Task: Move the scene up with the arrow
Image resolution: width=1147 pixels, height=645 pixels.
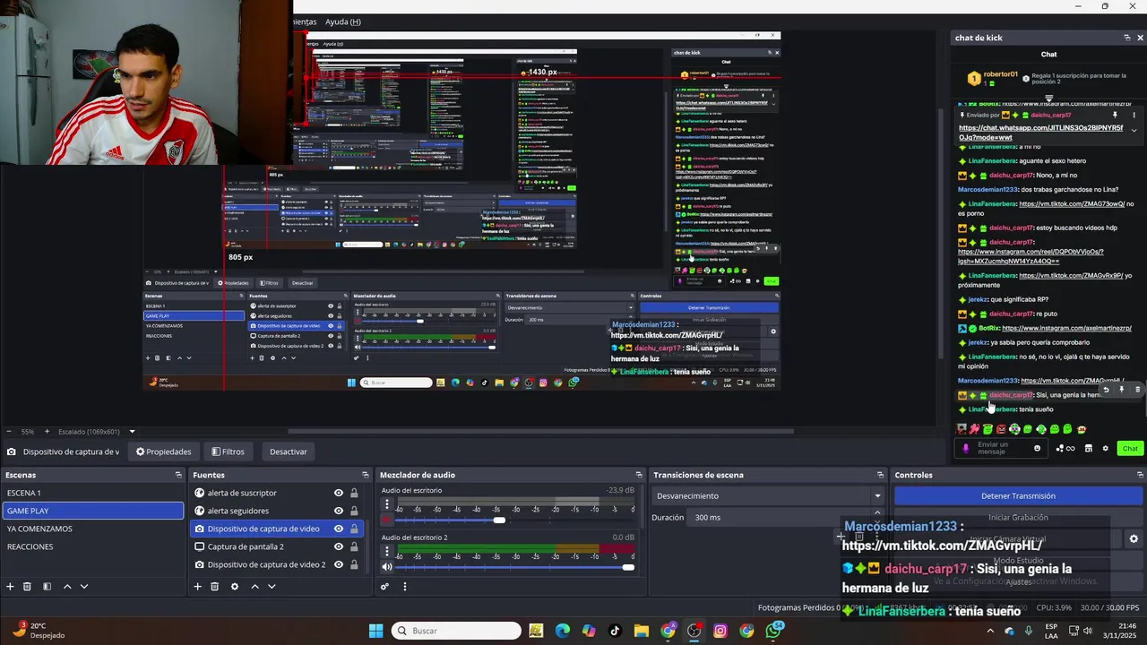Action: 67,587
